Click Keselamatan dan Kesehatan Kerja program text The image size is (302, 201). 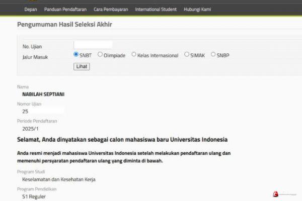[58, 179]
